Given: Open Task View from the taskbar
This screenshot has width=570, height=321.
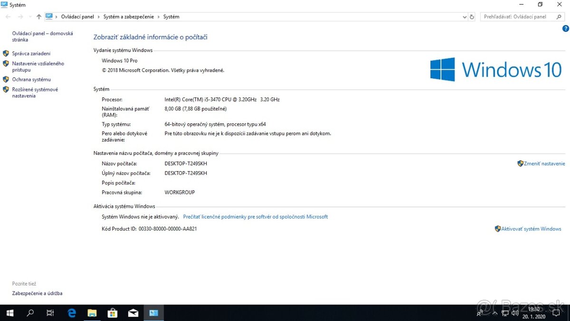Looking at the screenshot, I should click(x=50, y=312).
